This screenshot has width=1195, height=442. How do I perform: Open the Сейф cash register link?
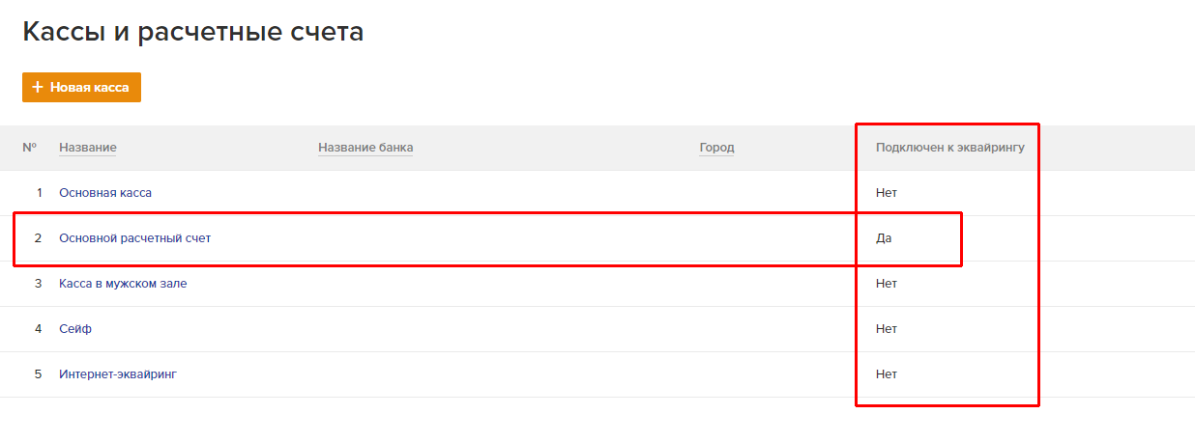point(75,329)
